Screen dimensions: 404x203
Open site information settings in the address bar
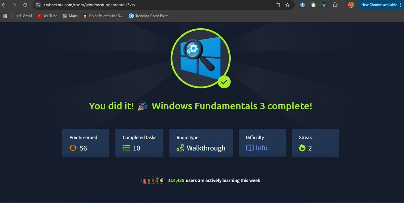(x=38, y=5)
